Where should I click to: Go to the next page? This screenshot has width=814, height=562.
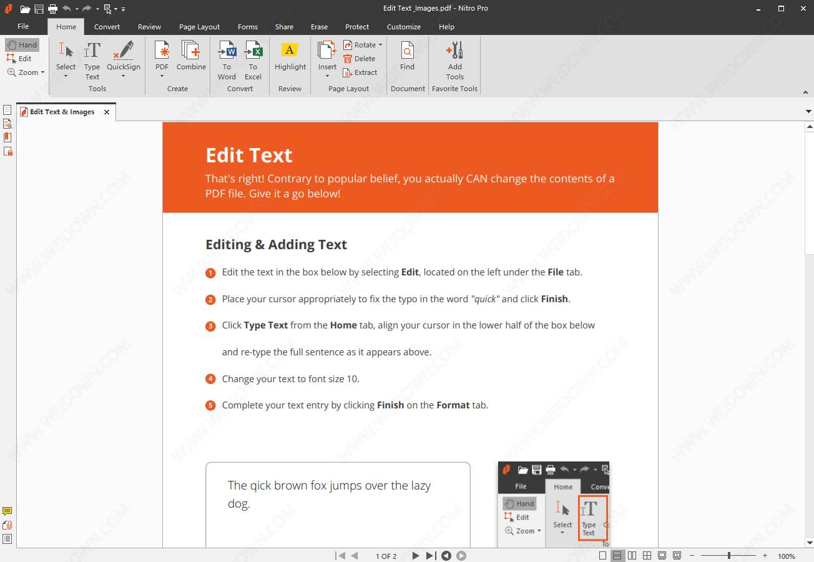[x=416, y=556]
